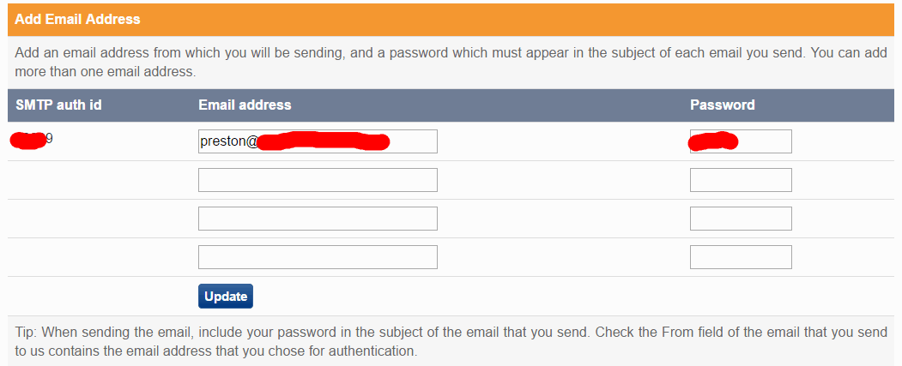Click the empty SMTP auth id cell in third row

(x=94, y=219)
